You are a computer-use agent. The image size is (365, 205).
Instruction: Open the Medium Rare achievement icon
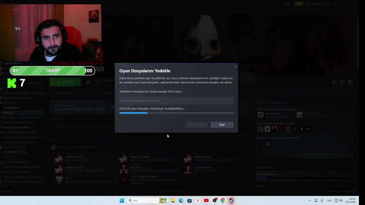point(59,158)
